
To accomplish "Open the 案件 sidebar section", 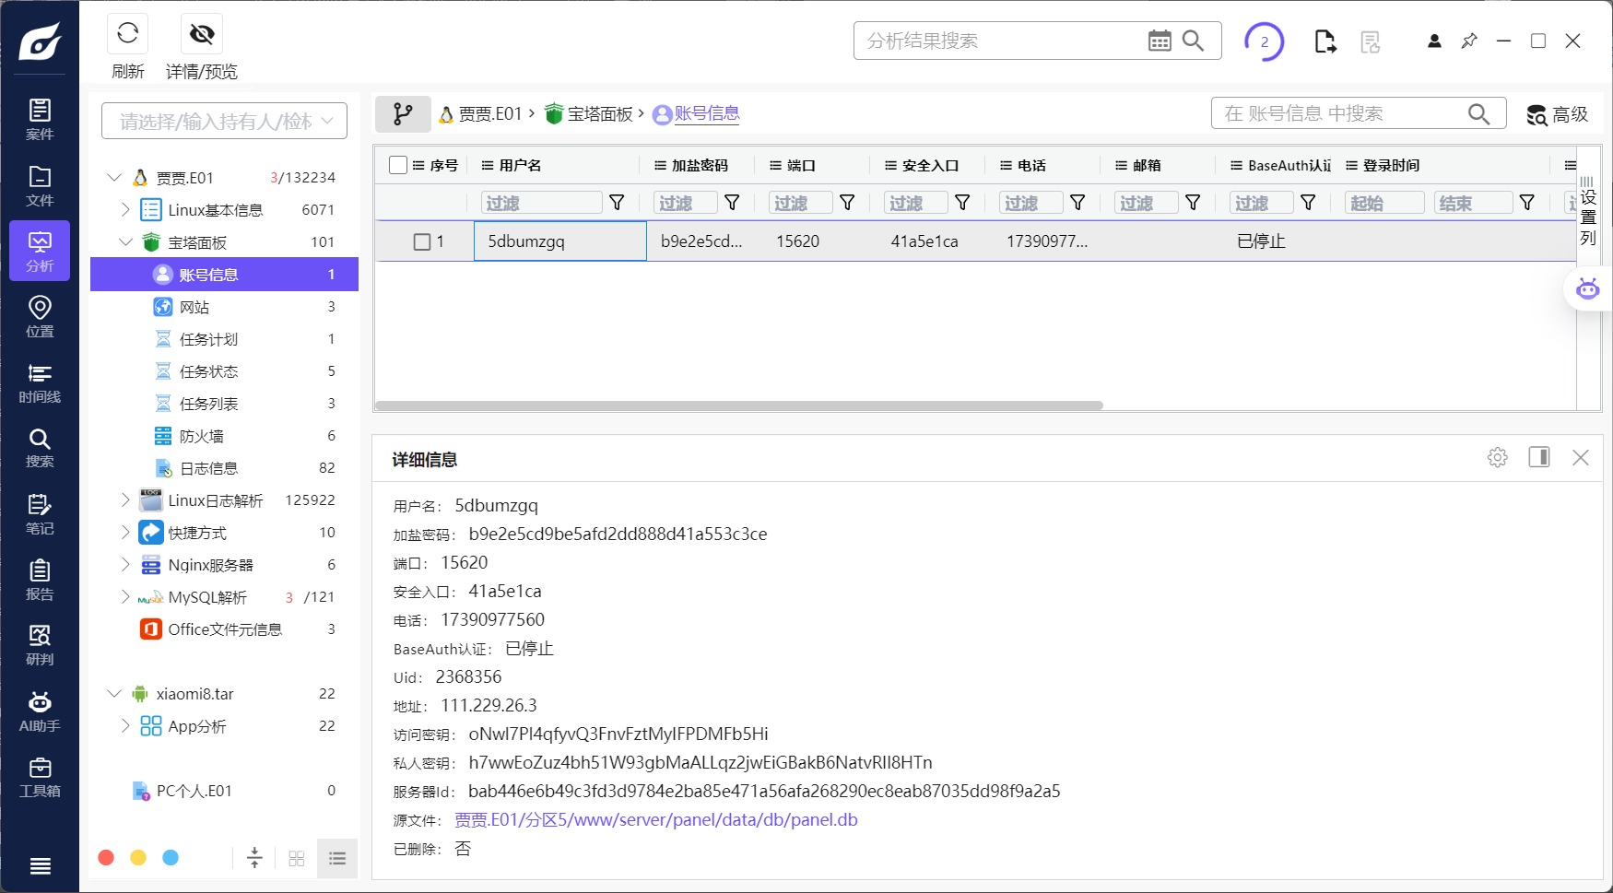I will [40, 120].
